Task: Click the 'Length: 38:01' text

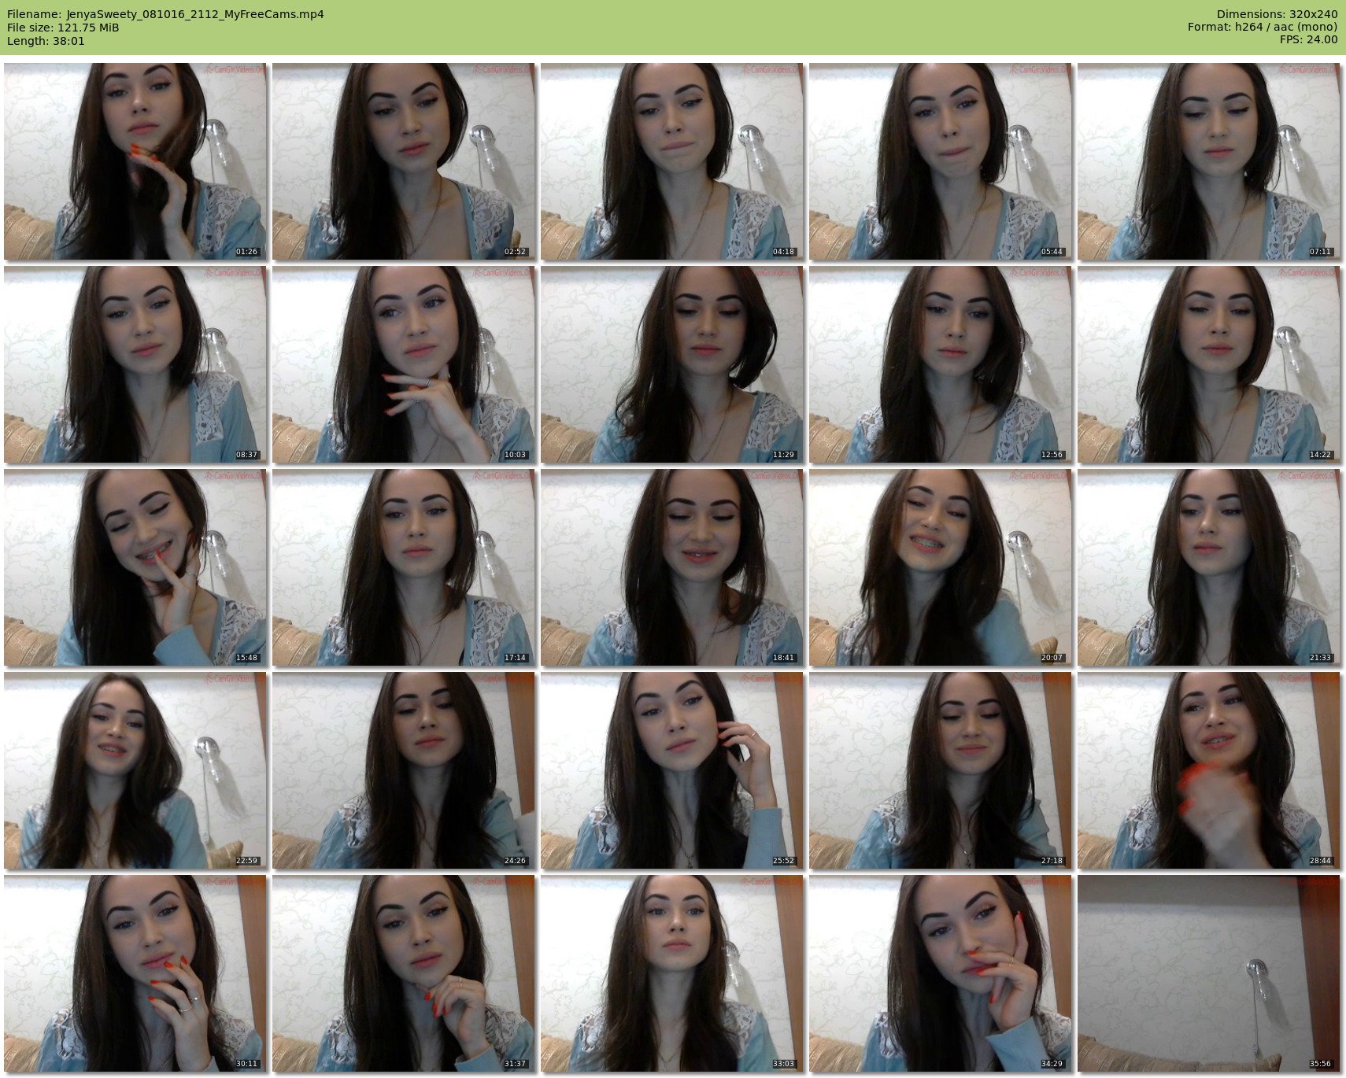Action: point(46,41)
